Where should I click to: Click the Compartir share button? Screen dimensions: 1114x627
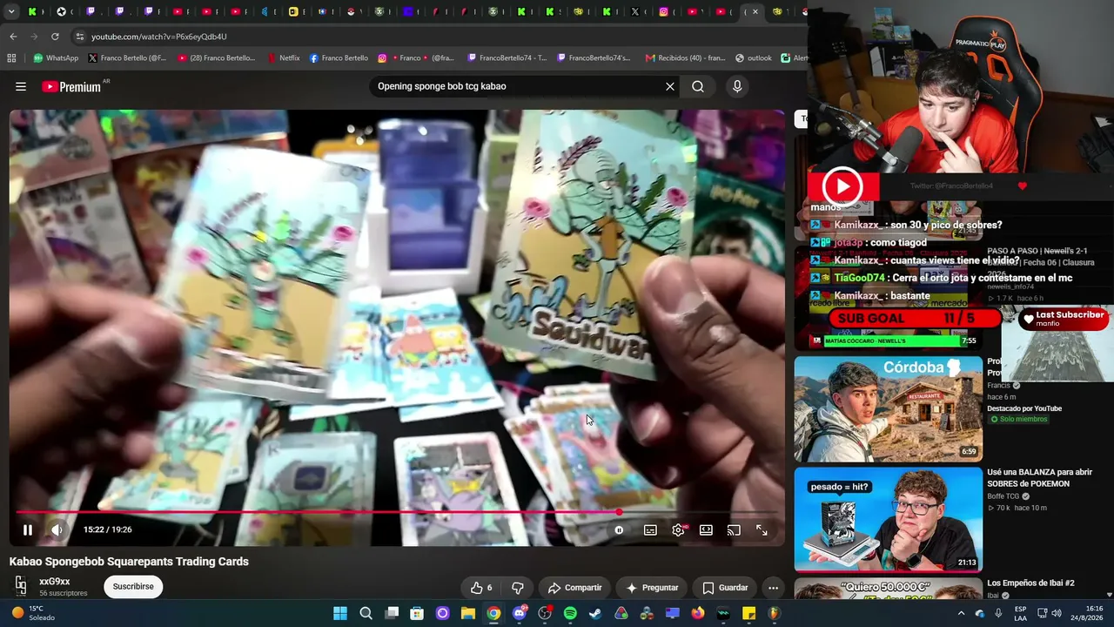click(574, 588)
